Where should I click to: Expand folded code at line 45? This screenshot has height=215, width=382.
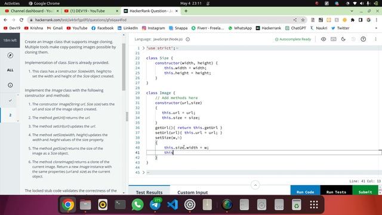(143, 173)
